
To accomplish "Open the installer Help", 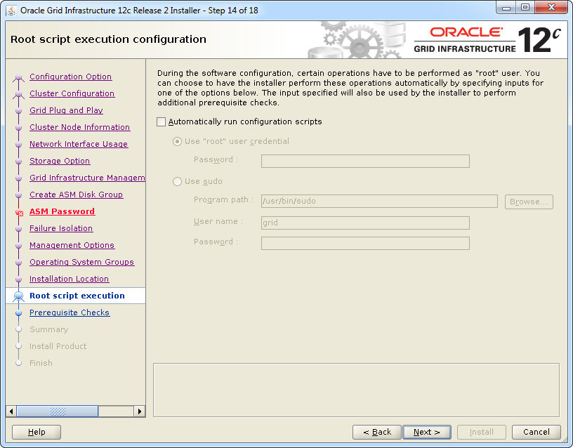I will pos(37,432).
